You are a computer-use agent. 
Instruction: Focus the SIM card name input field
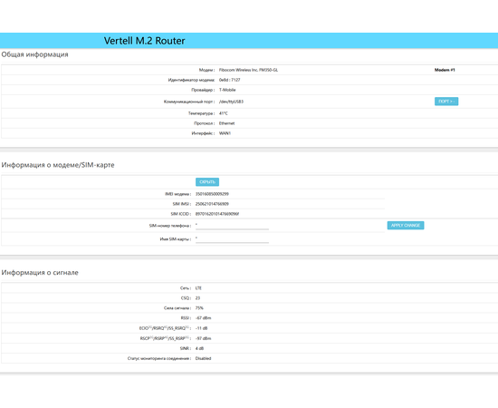tap(232, 239)
